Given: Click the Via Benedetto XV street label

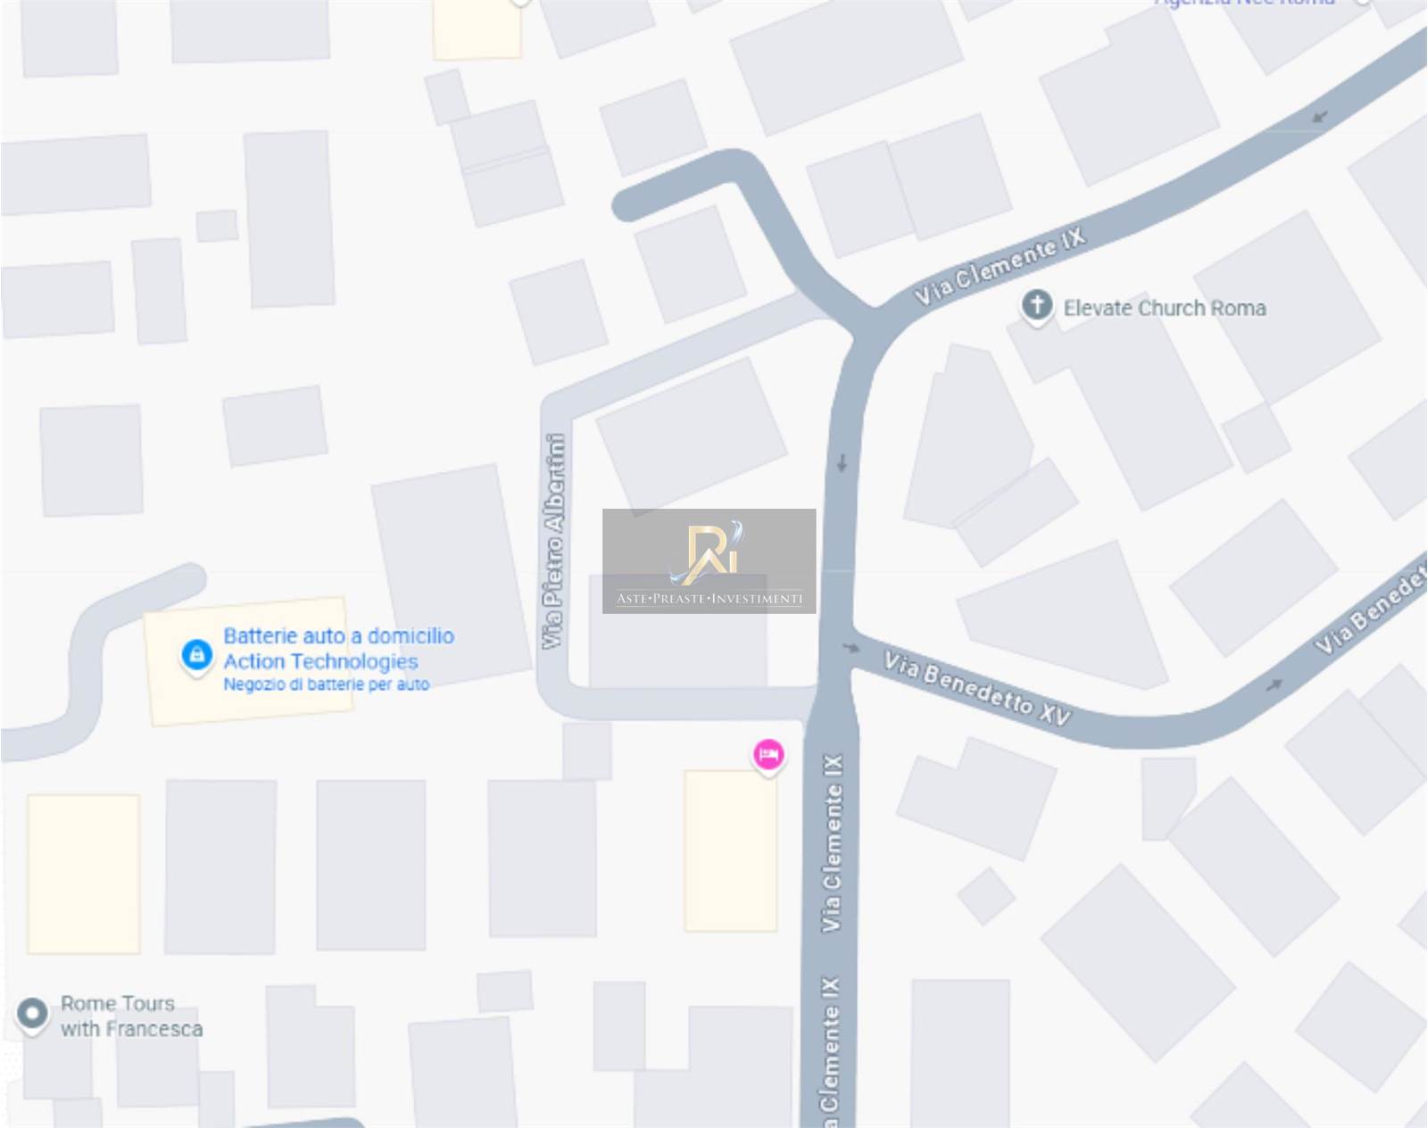Looking at the screenshot, I should pos(976,688).
